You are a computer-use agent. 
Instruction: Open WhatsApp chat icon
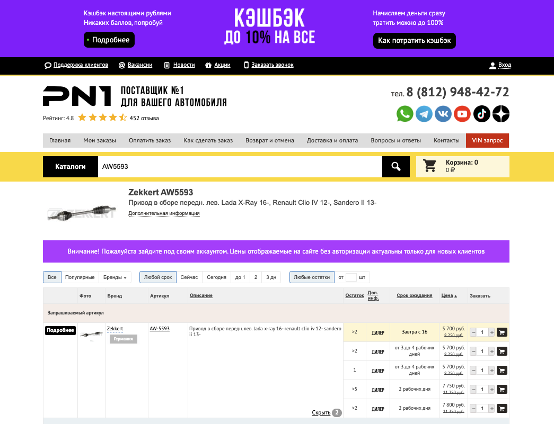pyautogui.click(x=404, y=114)
